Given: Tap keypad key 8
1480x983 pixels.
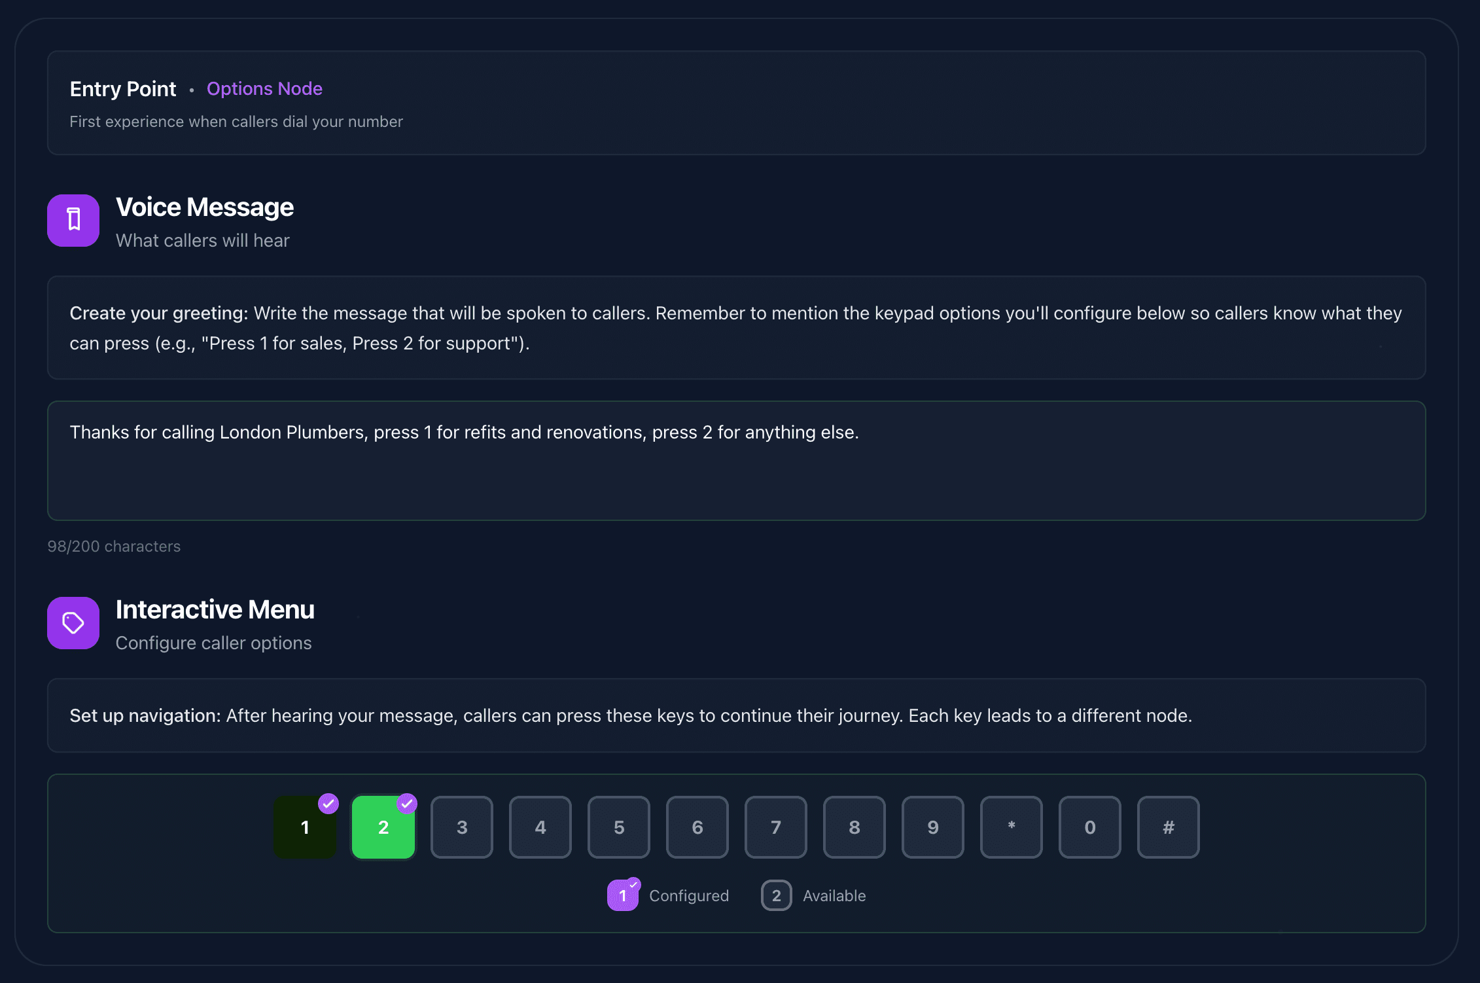Looking at the screenshot, I should tap(854, 827).
